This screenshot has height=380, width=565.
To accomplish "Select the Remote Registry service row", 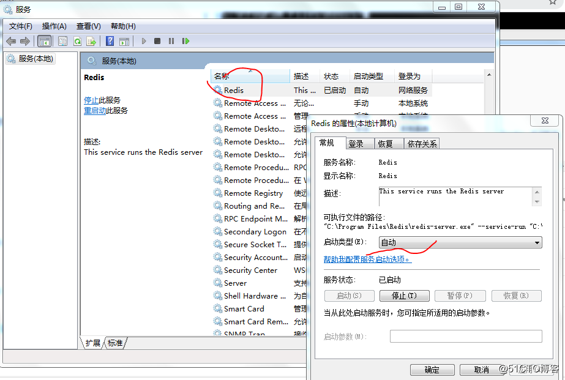I will 259,193.
